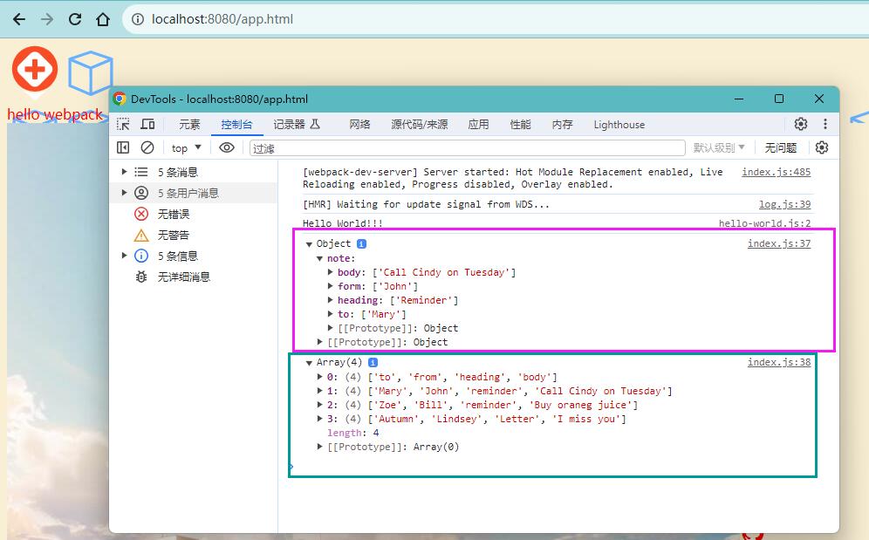Click the eye live expression icon
Image resolution: width=869 pixels, height=540 pixels.
point(227,147)
